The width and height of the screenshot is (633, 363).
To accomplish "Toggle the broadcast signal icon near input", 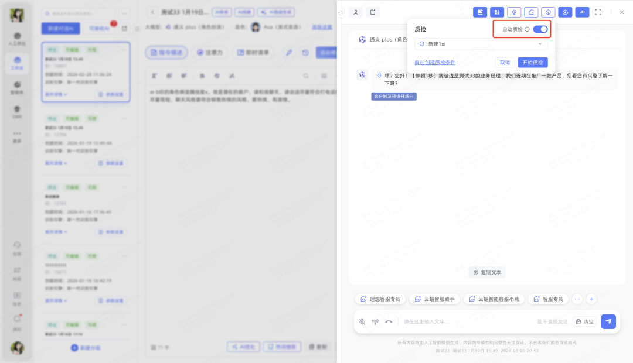I will point(375,321).
